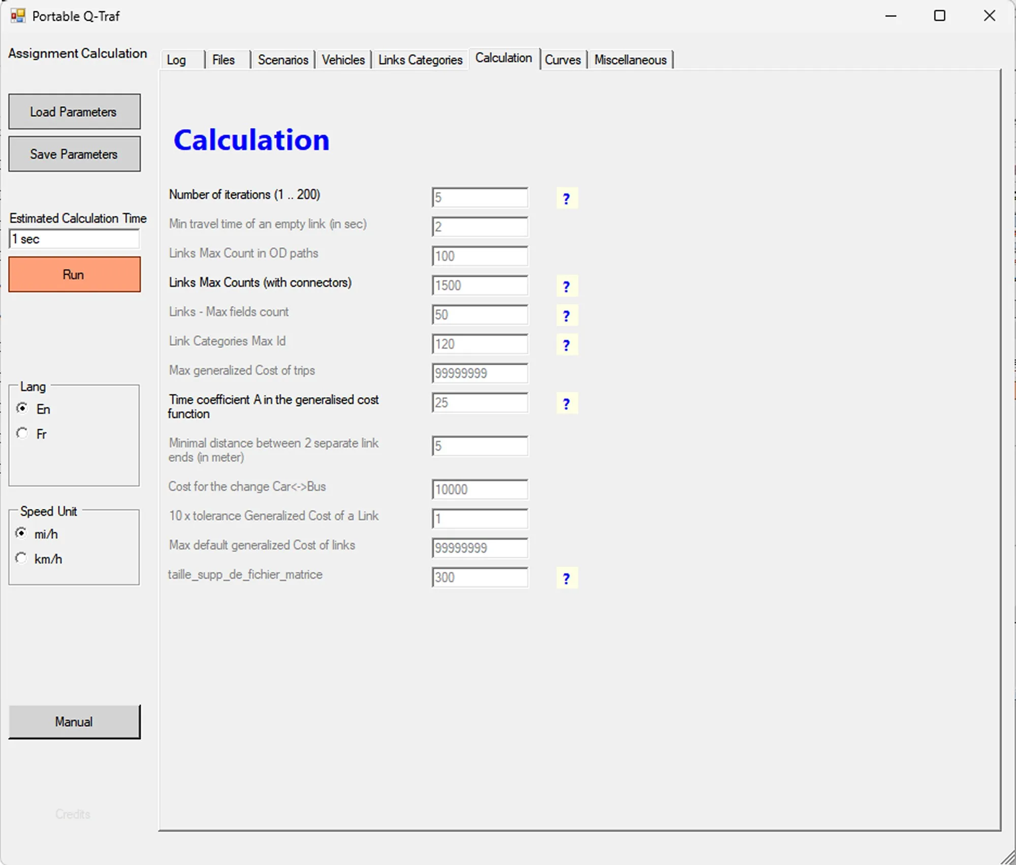This screenshot has height=865, width=1016.
Task: Switch to the Links Categories tab
Action: (420, 59)
